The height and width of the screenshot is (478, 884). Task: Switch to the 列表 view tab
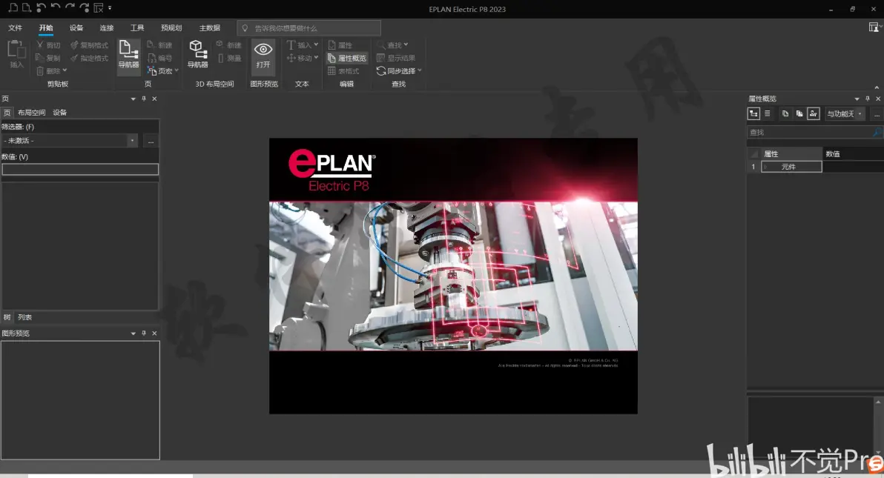(24, 317)
